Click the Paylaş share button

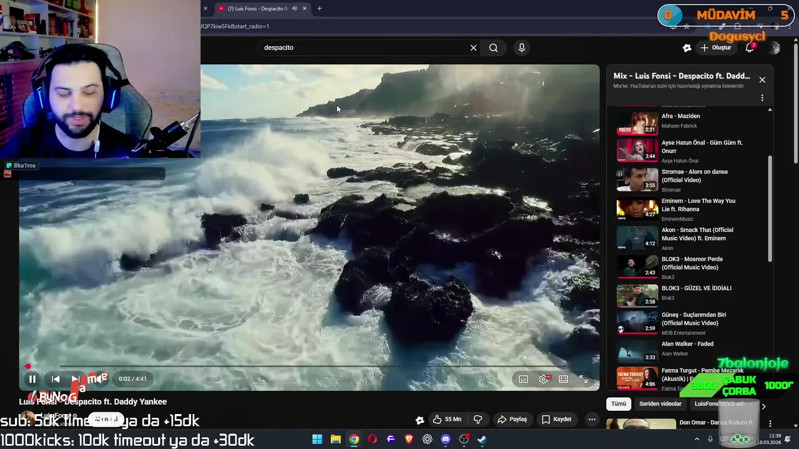[x=512, y=419]
